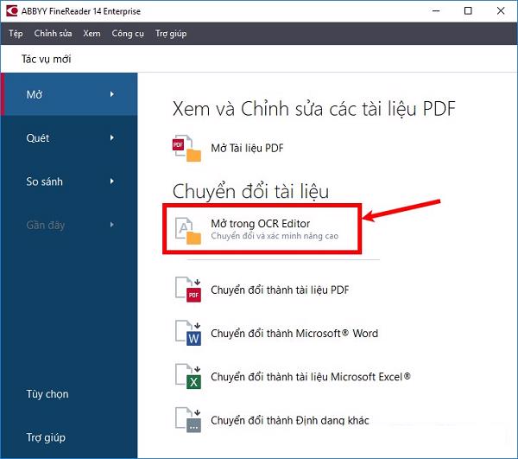The height and width of the screenshot is (459, 518).
Task: Open the Trợ giúp menu in menu bar
Action: (171, 34)
